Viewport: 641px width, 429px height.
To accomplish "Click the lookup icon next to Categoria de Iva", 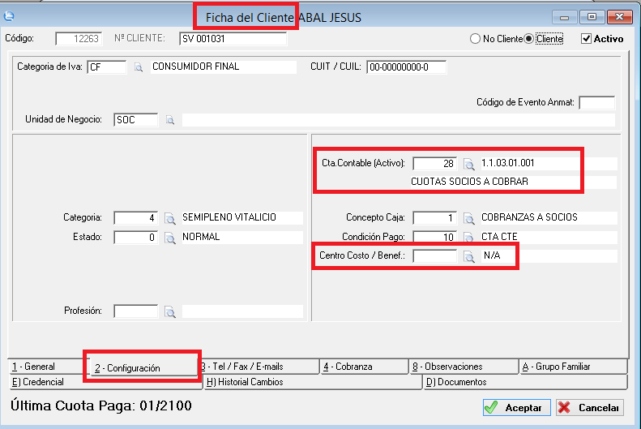I will point(139,67).
